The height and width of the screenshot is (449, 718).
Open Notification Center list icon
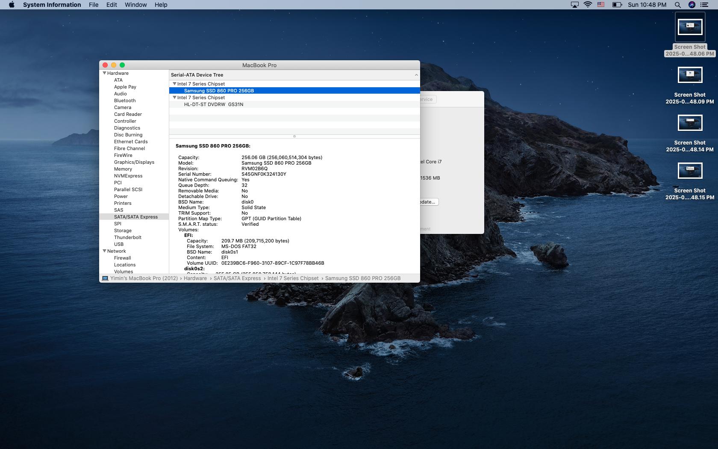[x=704, y=5]
